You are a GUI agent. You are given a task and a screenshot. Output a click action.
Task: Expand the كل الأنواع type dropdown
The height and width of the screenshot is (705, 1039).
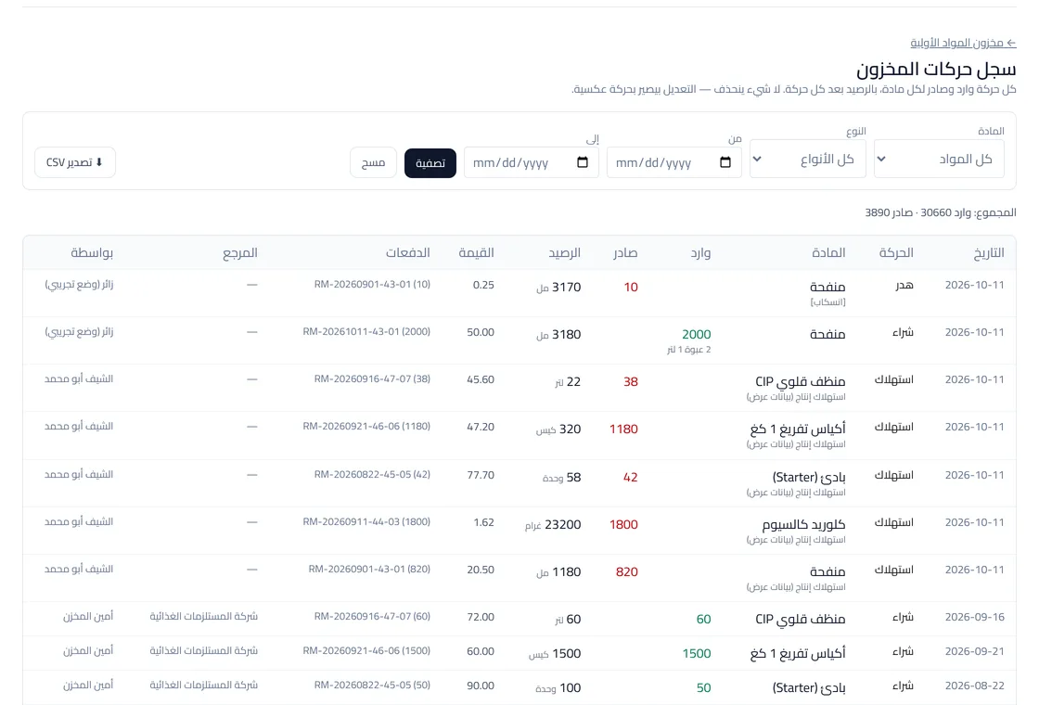tap(808, 159)
